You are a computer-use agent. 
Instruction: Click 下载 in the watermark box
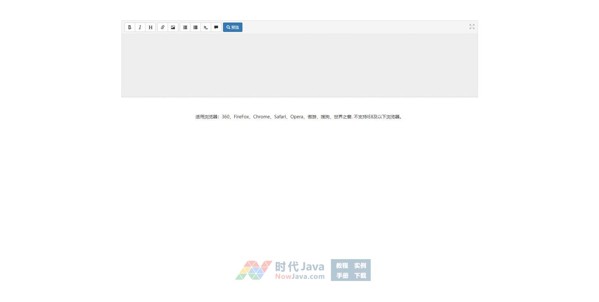(360, 276)
